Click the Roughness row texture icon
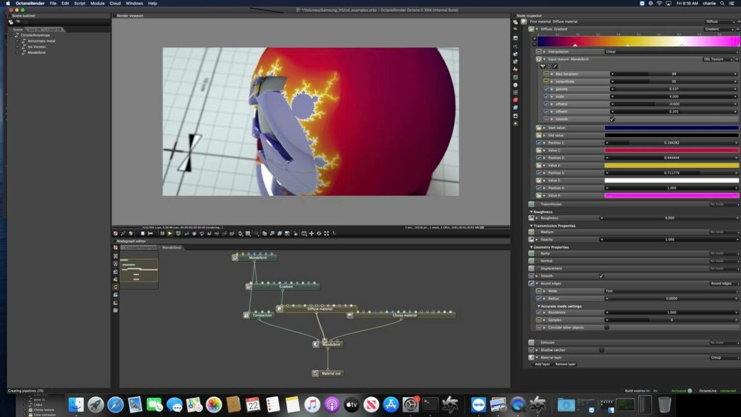Image resolution: width=741 pixels, height=417 pixels. (x=531, y=217)
